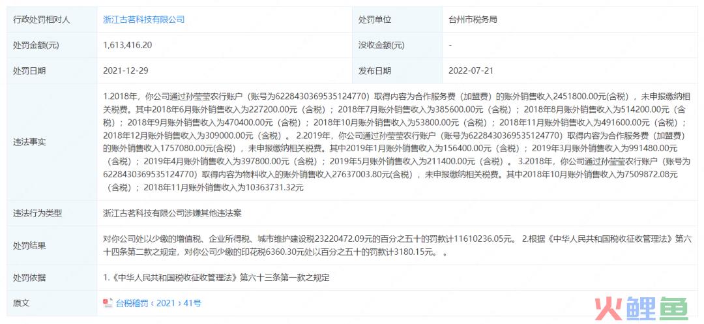Click the 处罚结果 row label
The height and width of the screenshot is (324, 704).
pyautogui.click(x=29, y=246)
